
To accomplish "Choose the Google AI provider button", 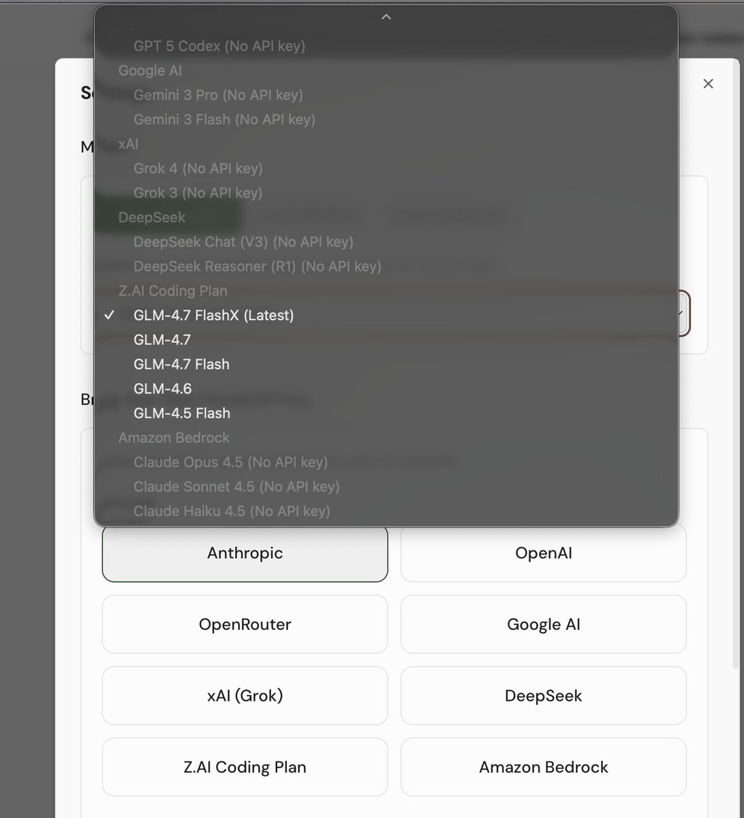I will coord(543,624).
